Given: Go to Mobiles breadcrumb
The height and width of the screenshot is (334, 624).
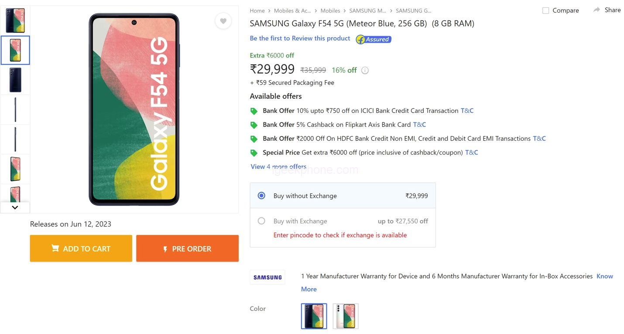Looking at the screenshot, I should click(x=330, y=10).
